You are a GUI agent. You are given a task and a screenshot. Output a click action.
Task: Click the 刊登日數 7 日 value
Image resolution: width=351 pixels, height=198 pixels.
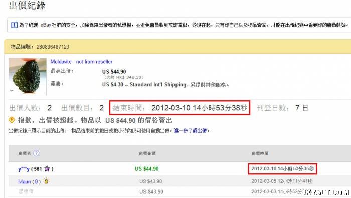tap(301, 108)
